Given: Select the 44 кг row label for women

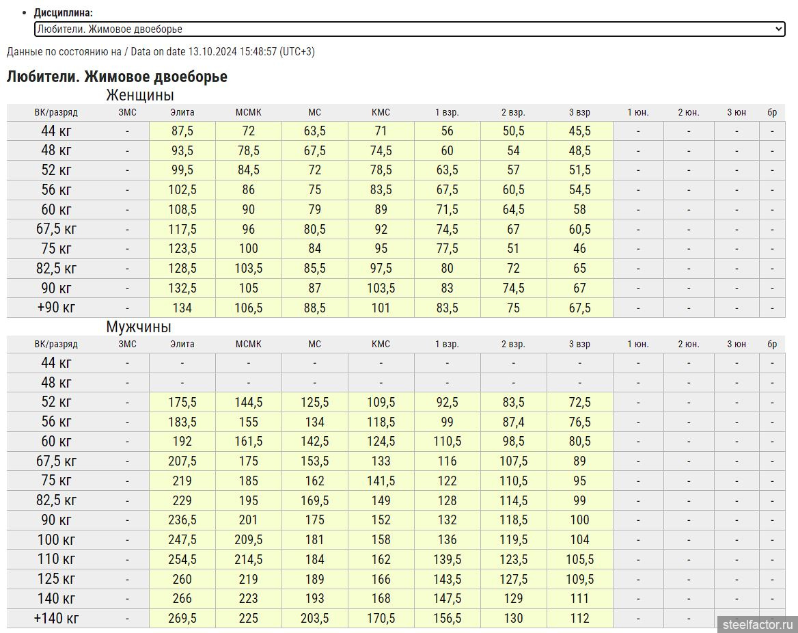Looking at the screenshot, I should tap(56, 131).
